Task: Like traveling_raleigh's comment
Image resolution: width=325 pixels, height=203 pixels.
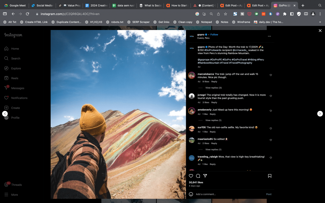Action: click(x=271, y=158)
